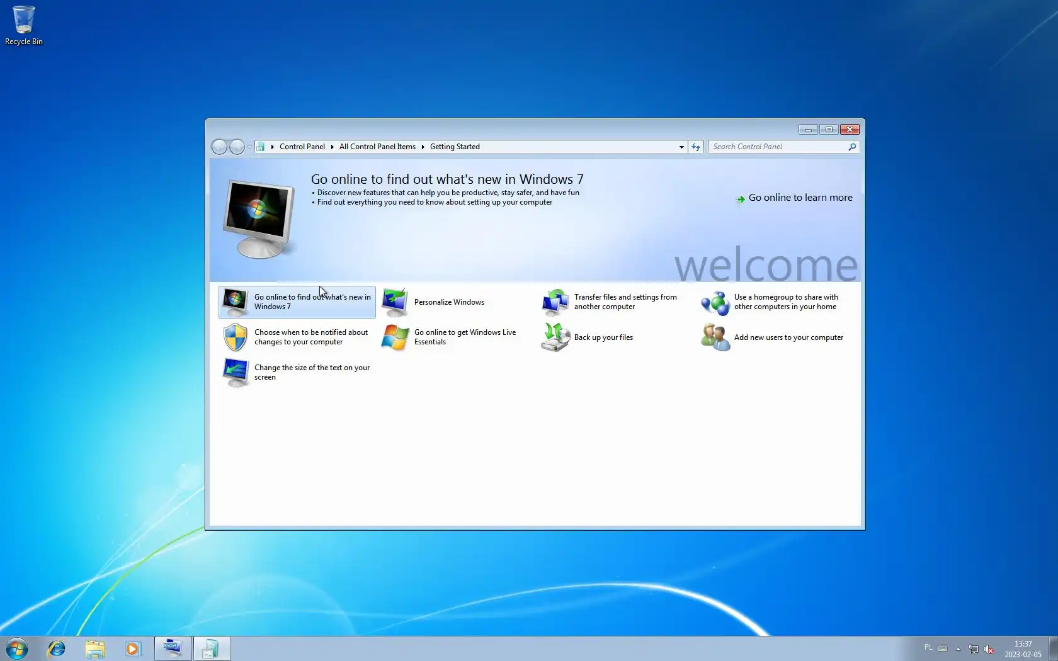Go to Control Panel breadcrumb
Image resolution: width=1058 pixels, height=661 pixels.
tap(302, 147)
